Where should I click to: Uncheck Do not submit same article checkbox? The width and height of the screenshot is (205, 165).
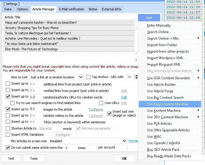tap(8, 148)
